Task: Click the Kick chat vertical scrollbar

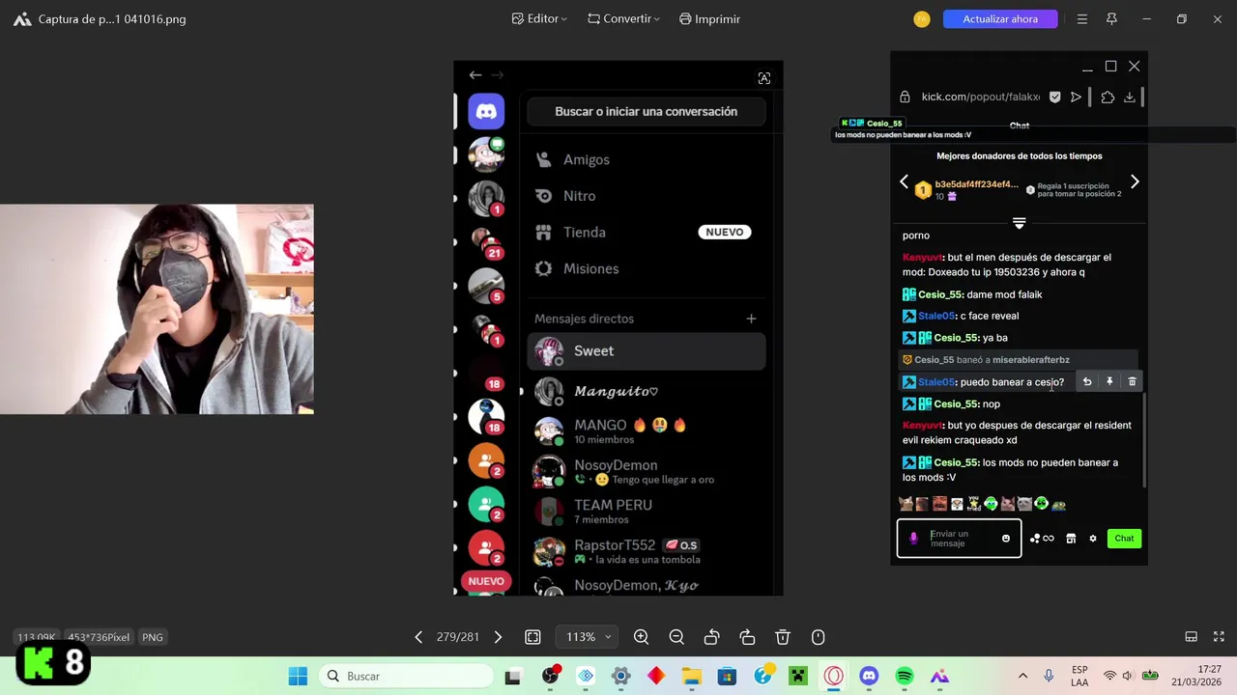Action: coord(1144,439)
